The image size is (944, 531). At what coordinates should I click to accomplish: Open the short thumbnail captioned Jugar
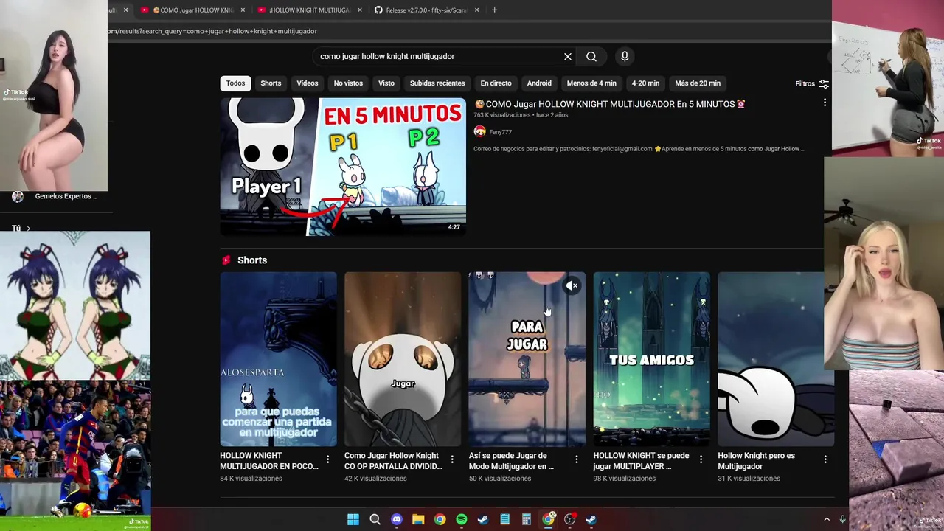tap(403, 359)
